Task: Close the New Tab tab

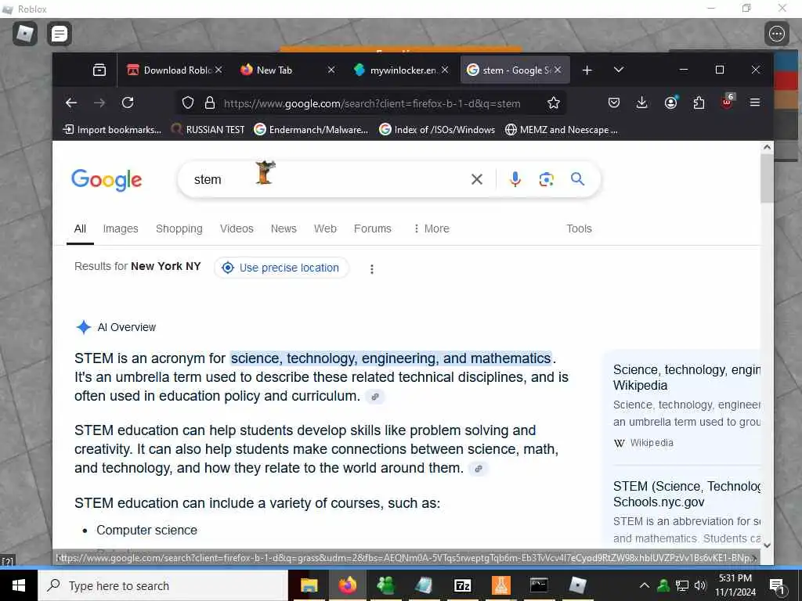Action: pyautogui.click(x=331, y=70)
